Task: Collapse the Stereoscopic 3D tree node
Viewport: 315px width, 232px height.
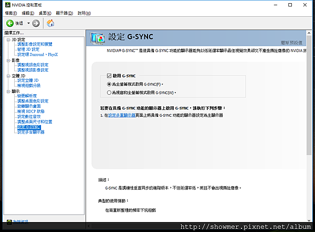Action: [x=8, y=76]
